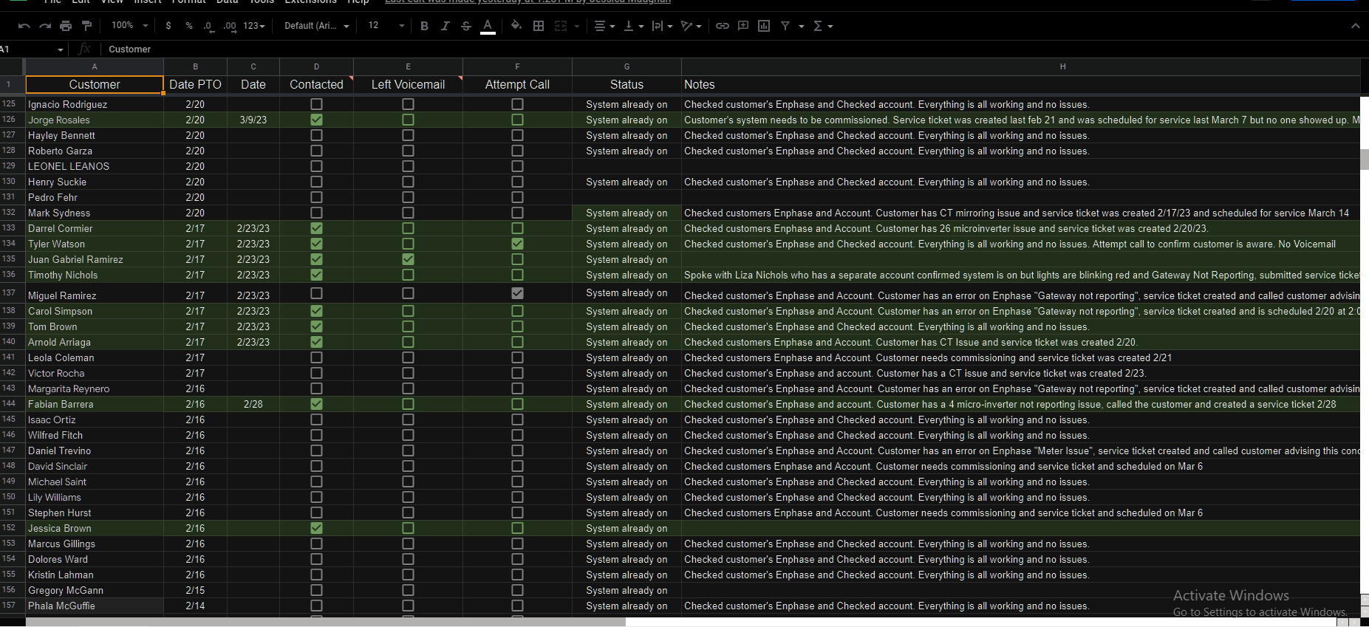Insert a link
The image size is (1369, 627).
722,26
